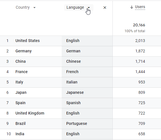Click the 20,166 total users value
The width and height of the screenshot is (161, 140).
pos(139,25)
